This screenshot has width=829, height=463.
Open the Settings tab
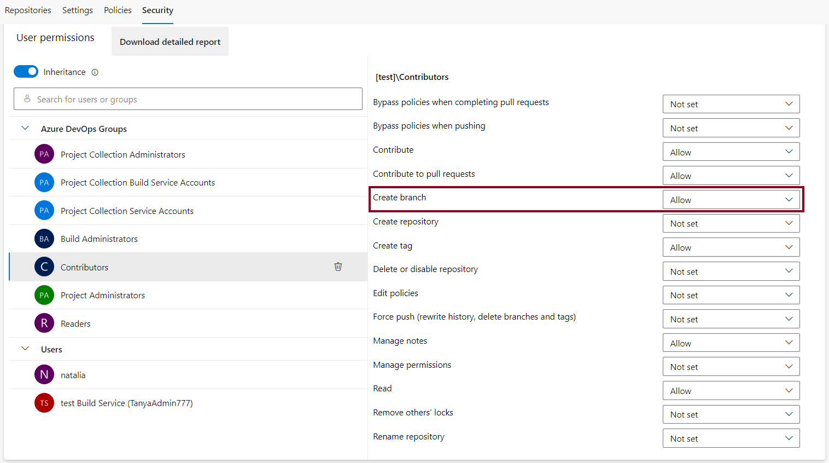77,10
